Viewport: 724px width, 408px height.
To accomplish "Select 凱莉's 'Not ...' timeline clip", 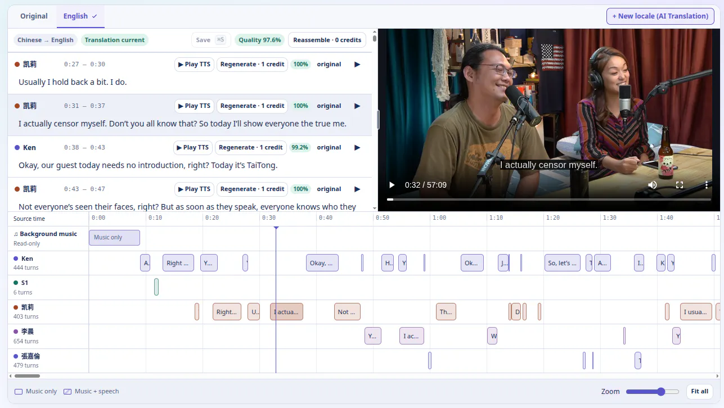I will pyautogui.click(x=347, y=312).
